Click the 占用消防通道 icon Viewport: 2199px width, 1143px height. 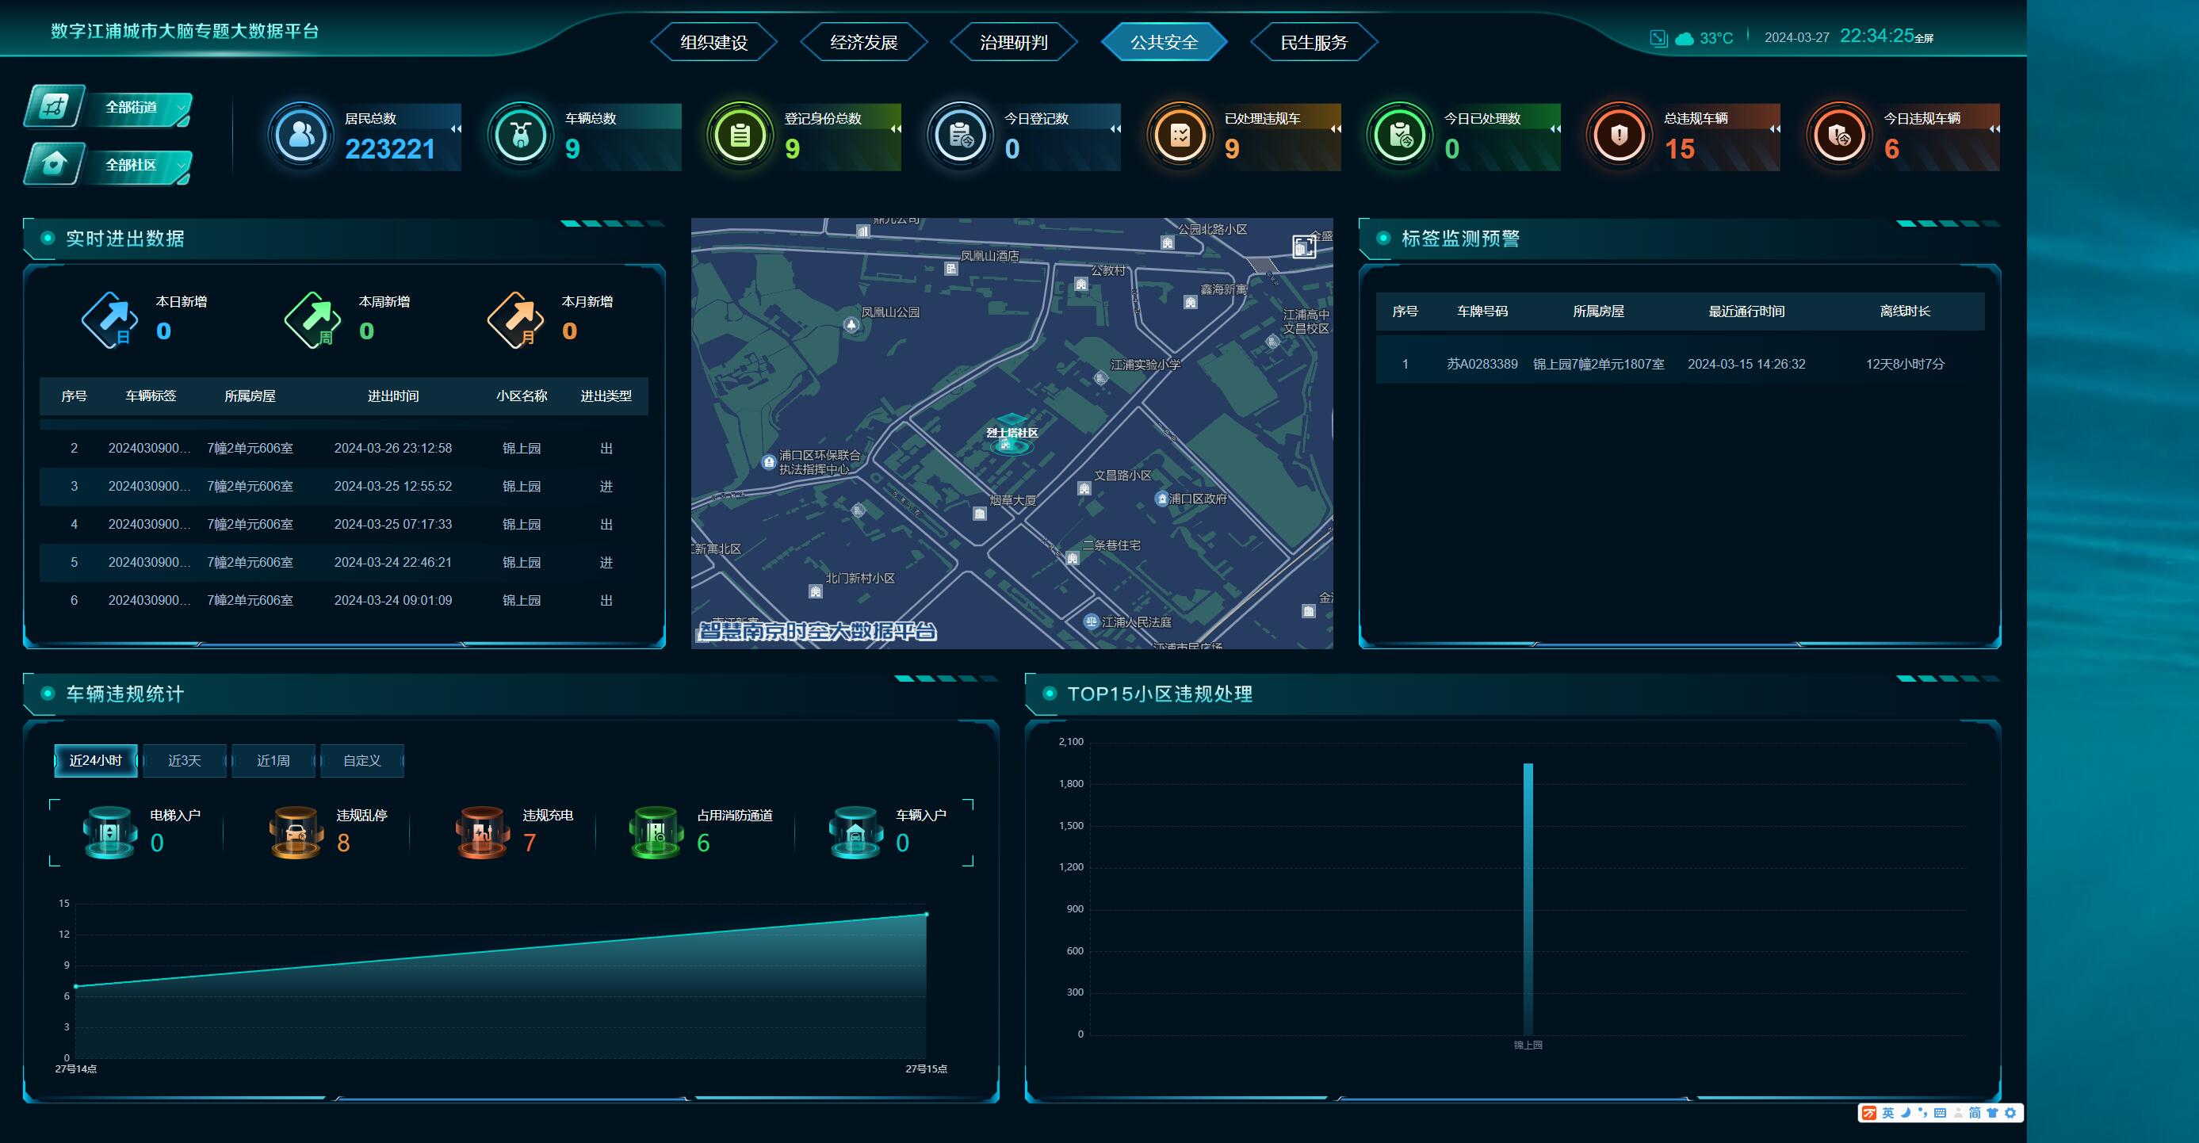656,832
